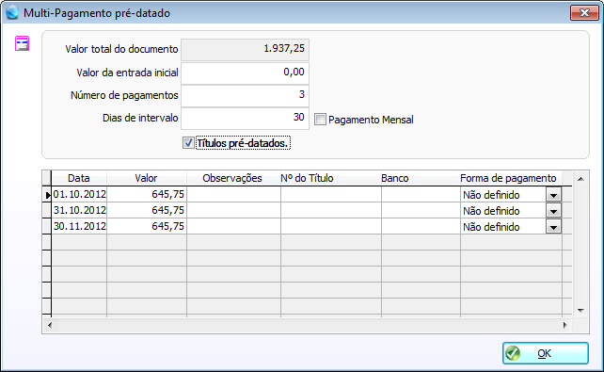
Task: Click the Valor total do documento field
Action: pos(245,49)
